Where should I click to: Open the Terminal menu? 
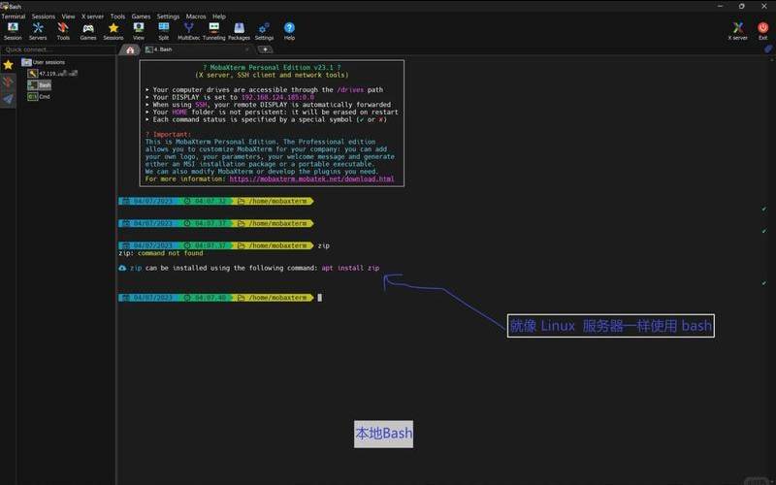point(14,16)
